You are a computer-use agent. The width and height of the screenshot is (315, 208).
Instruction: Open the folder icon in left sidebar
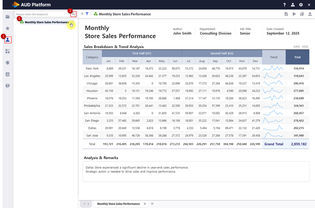click(7, 17)
